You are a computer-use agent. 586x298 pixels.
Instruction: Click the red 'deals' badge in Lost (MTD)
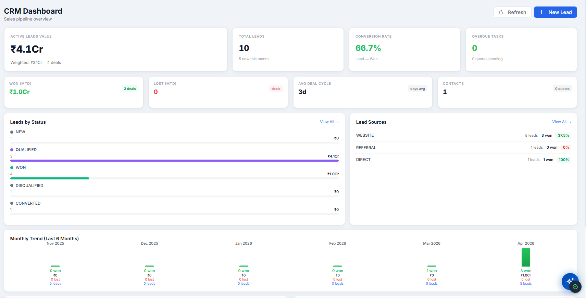276,89
